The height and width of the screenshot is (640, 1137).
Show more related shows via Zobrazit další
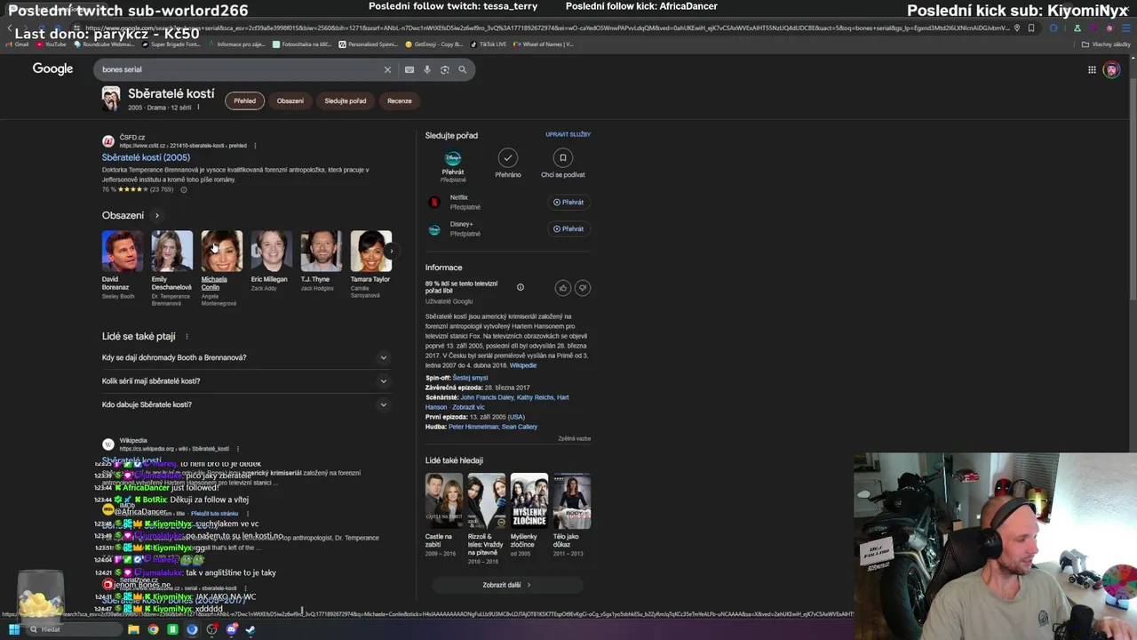tap(507, 585)
